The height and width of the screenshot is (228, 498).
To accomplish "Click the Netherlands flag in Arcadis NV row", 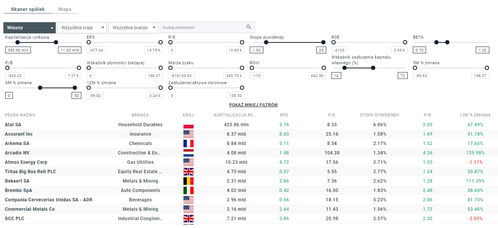I will point(188,153).
